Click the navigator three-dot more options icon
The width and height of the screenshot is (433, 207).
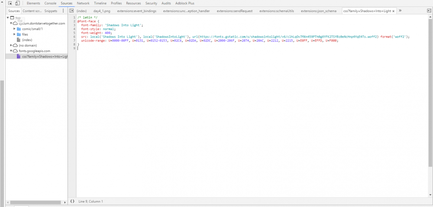point(63,11)
